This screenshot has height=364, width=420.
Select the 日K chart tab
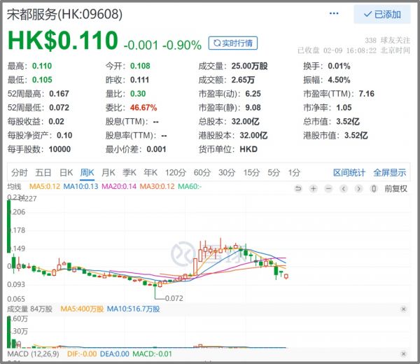pyautogui.click(x=66, y=172)
